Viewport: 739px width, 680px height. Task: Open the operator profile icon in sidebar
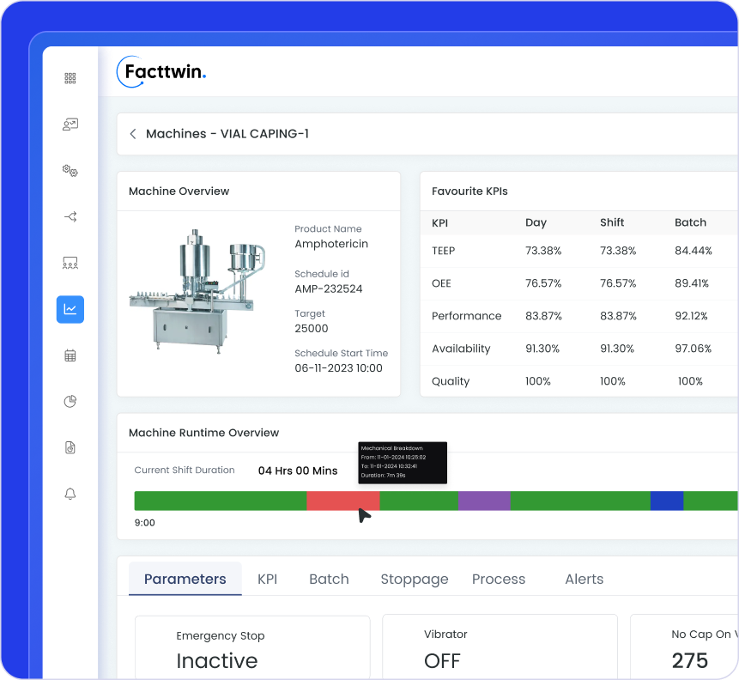point(70,124)
